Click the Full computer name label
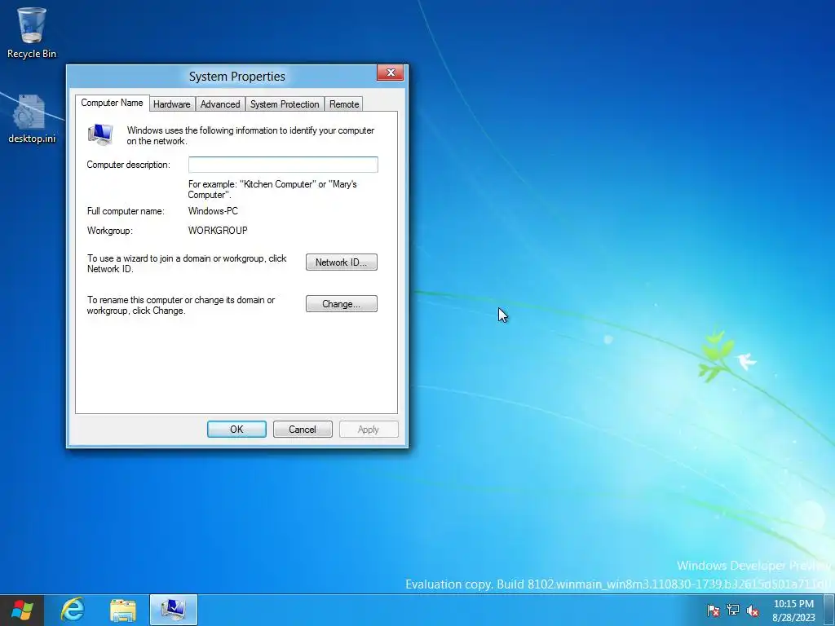 point(126,211)
